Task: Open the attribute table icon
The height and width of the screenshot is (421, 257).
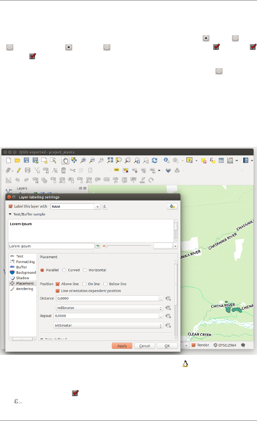Action: 221,161
